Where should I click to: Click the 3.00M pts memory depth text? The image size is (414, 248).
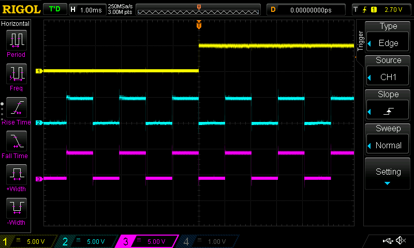[120, 12]
